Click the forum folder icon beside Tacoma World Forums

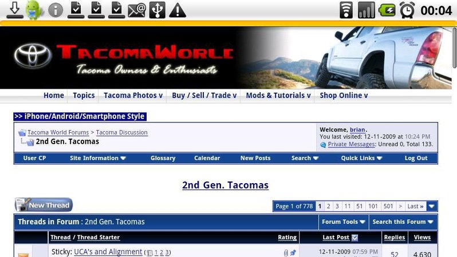(22, 133)
